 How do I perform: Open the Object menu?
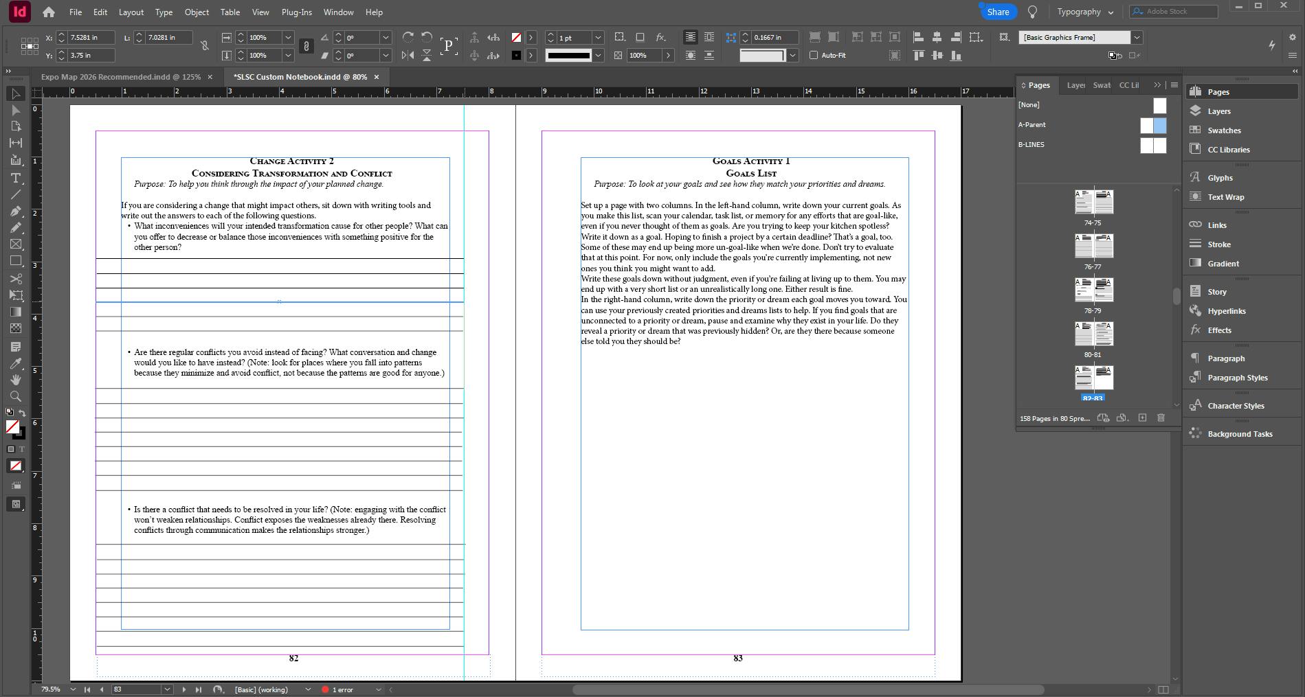point(197,12)
